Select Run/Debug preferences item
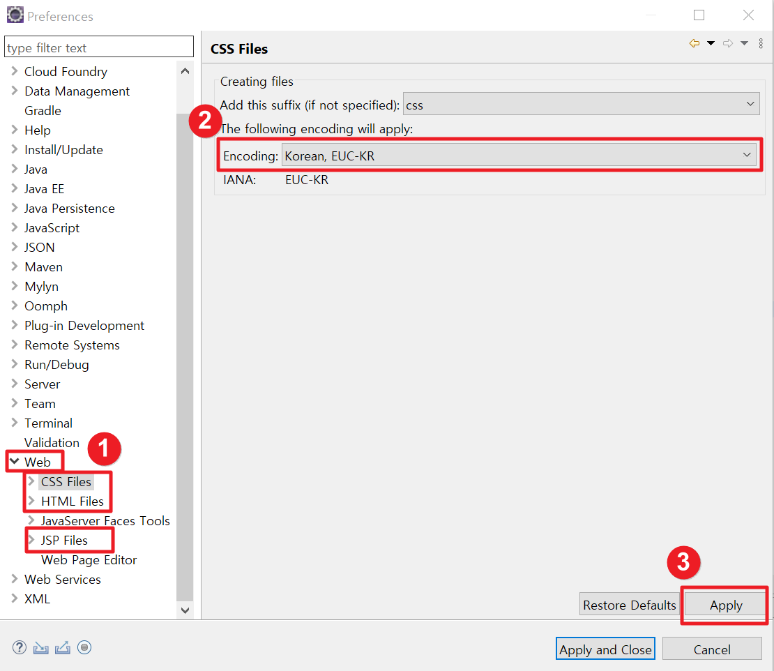Image resolution: width=774 pixels, height=671 pixels. click(56, 364)
